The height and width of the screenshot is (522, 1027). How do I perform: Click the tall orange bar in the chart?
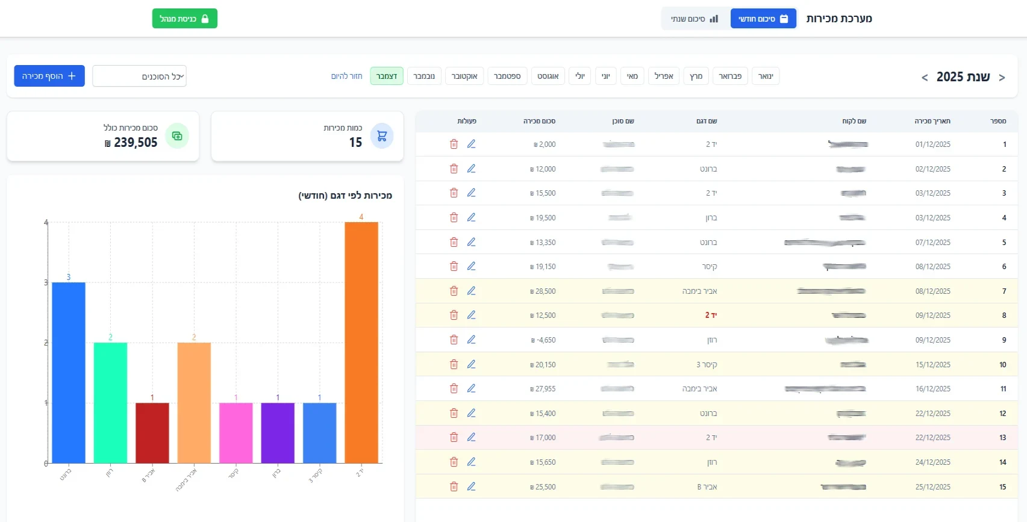pos(361,342)
